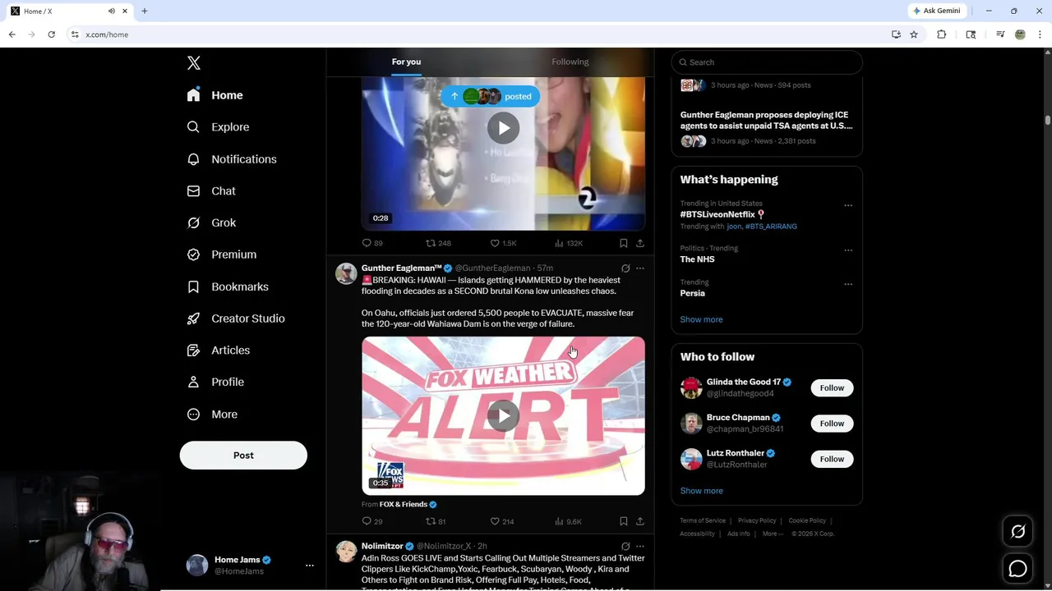This screenshot has width=1052, height=591.
Task: View analytics showing 132K views
Action: click(x=569, y=243)
